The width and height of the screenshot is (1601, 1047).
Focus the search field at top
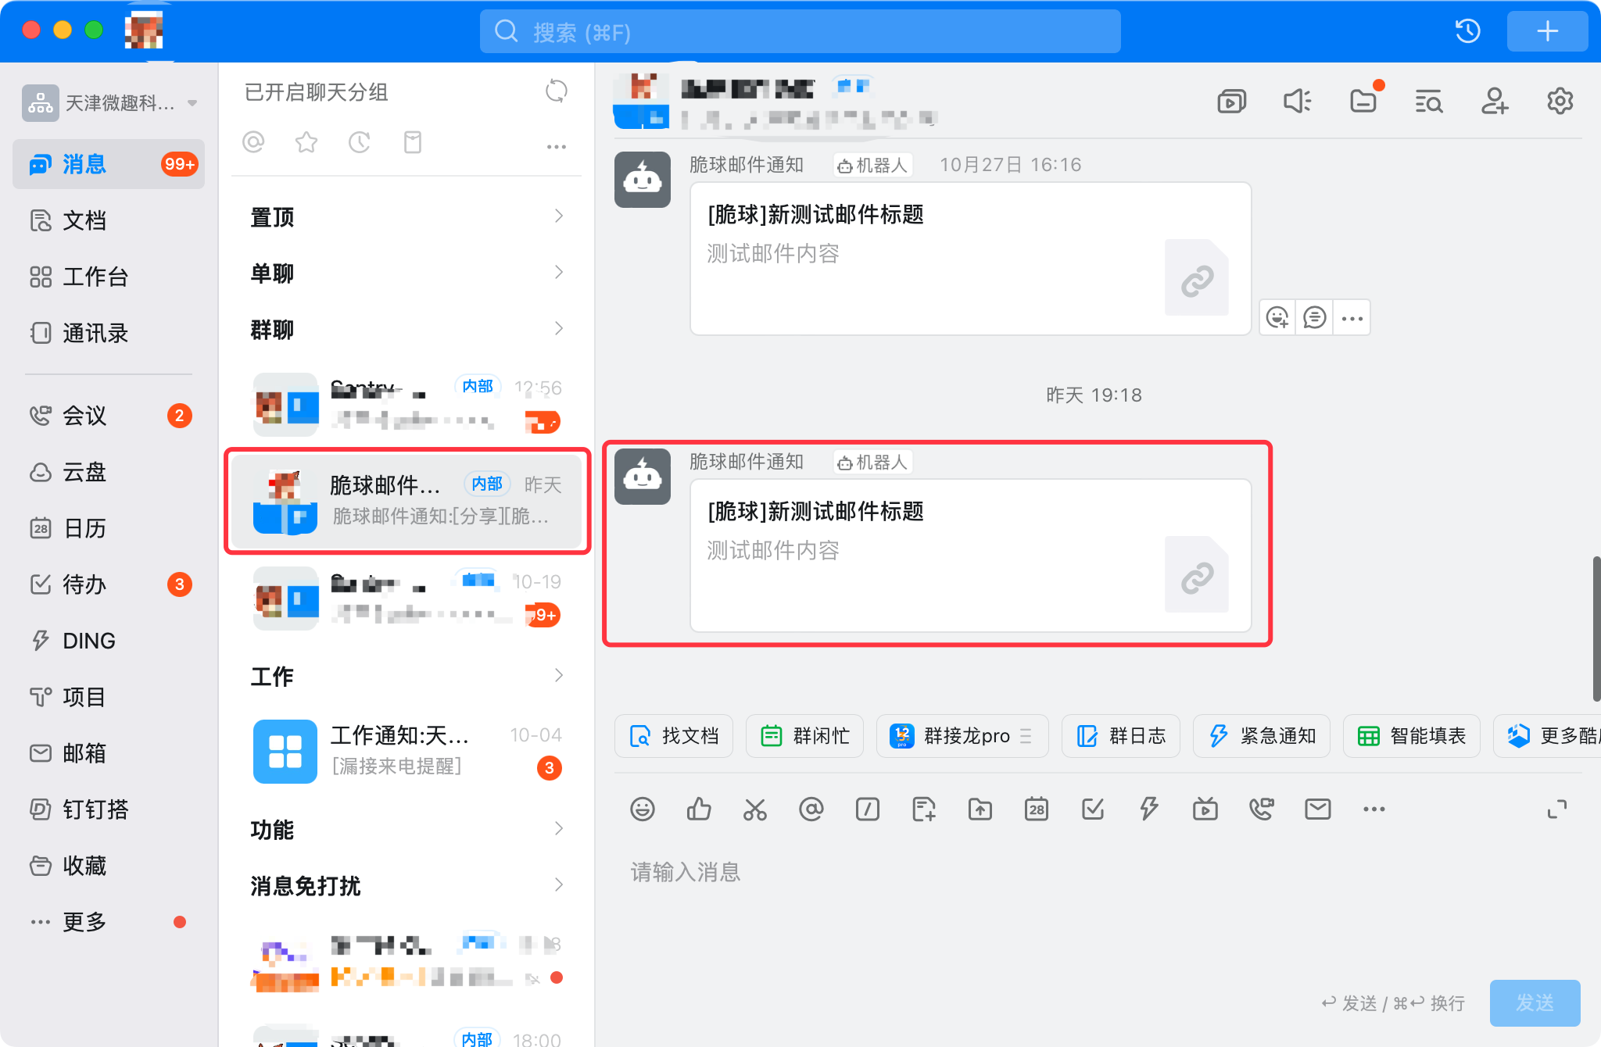800,31
